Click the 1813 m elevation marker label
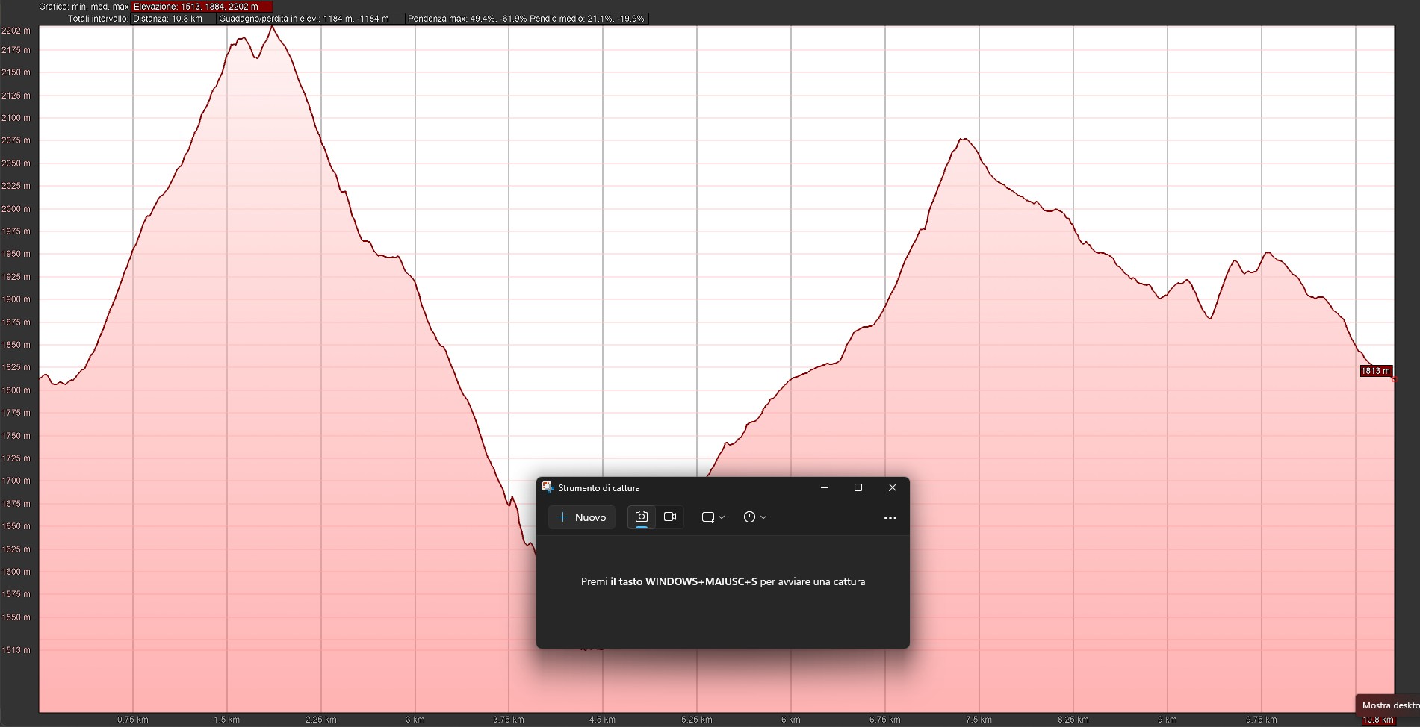Viewport: 1420px width, 727px height. 1375,371
